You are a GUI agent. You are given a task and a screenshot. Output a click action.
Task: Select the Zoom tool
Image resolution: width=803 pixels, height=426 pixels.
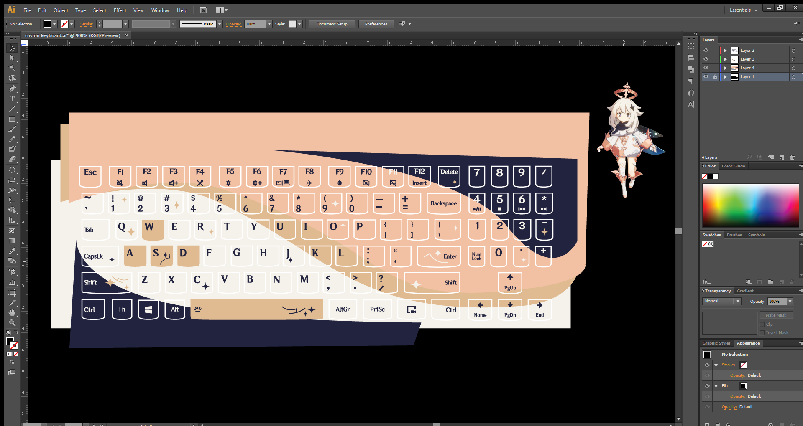[12, 322]
